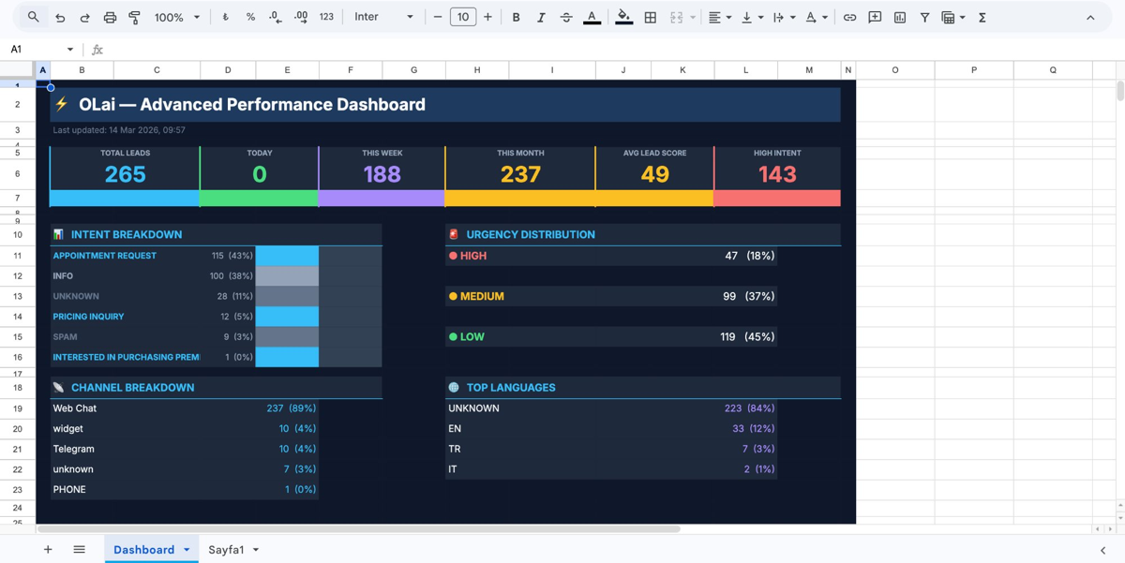The height and width of the screenshot is (563, 1125).
Task: Toggle strikethrough formatting
Action: click(567, 16)
